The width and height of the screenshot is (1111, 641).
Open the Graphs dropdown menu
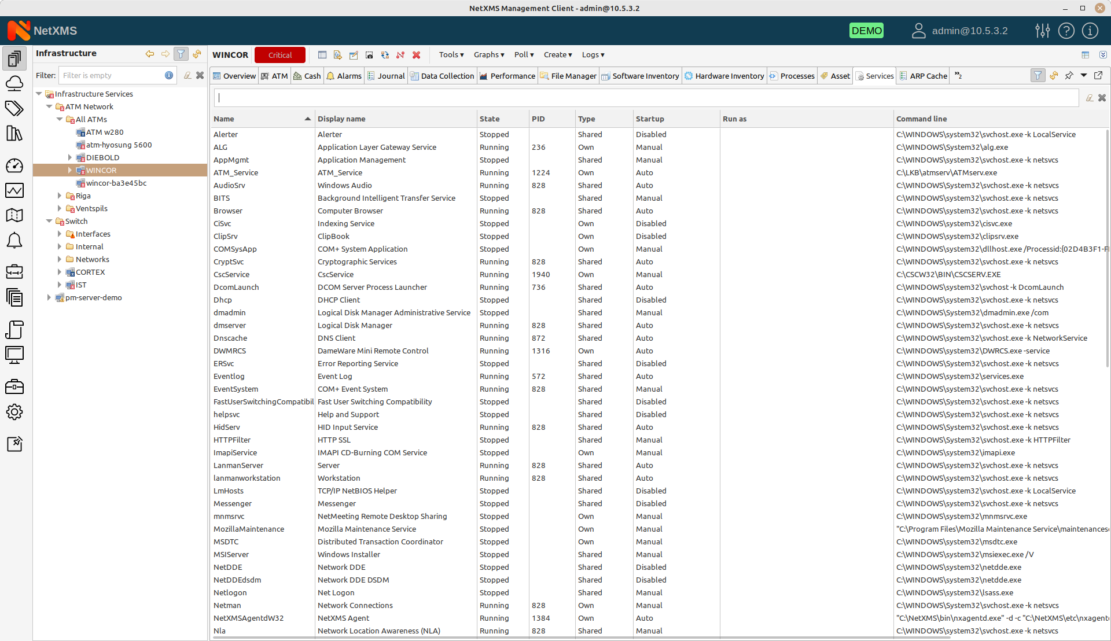489,54
